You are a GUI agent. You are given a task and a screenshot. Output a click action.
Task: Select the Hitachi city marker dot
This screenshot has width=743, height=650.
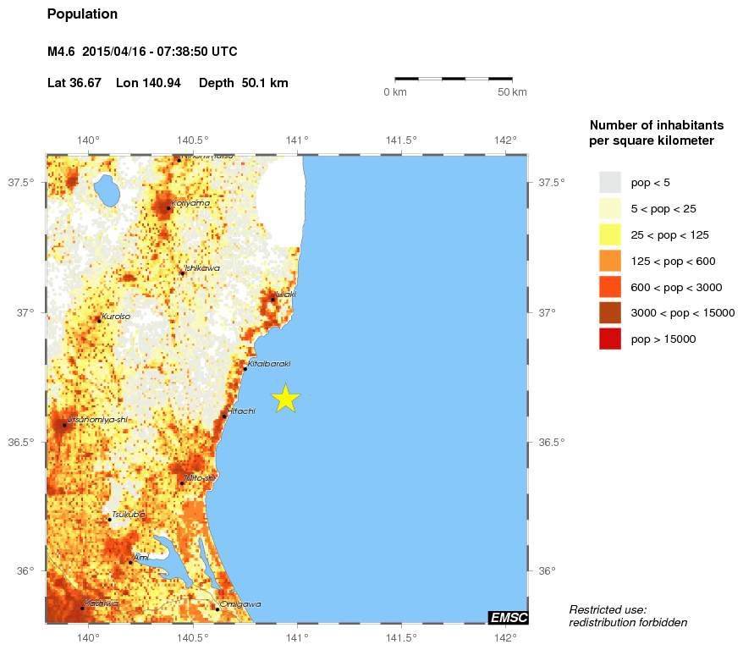tap(224, 416)
